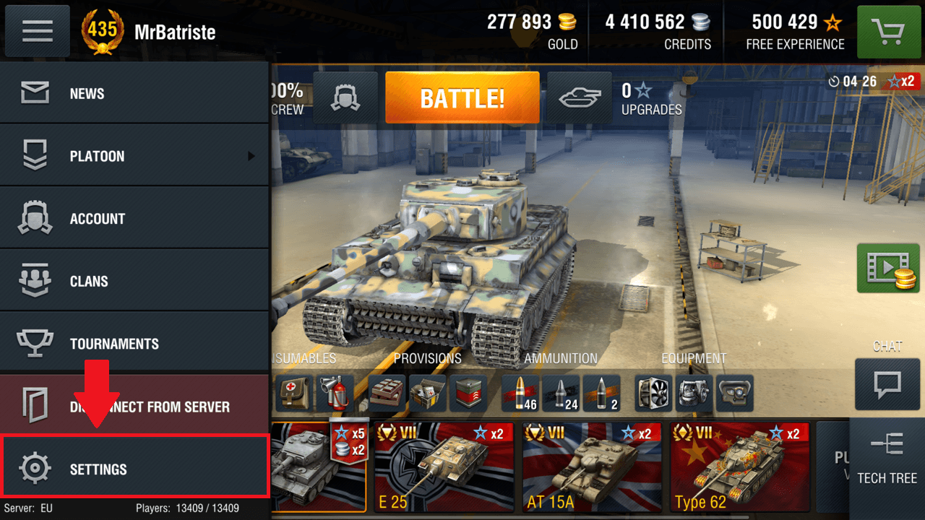
Task: Open the crew helmet icon
Action: 345,97
